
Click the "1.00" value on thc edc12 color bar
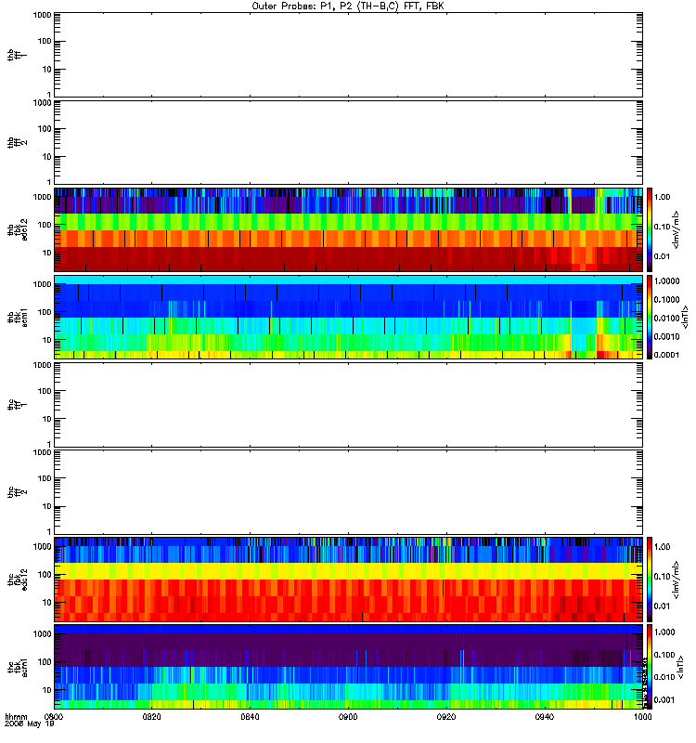point(663,547)
